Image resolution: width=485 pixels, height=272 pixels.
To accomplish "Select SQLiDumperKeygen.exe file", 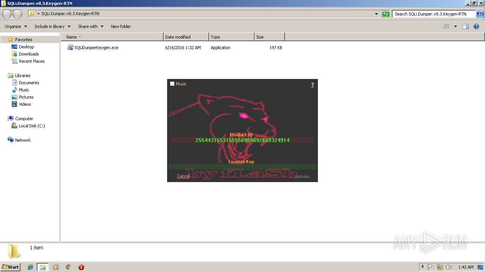I will coord(96,48).
